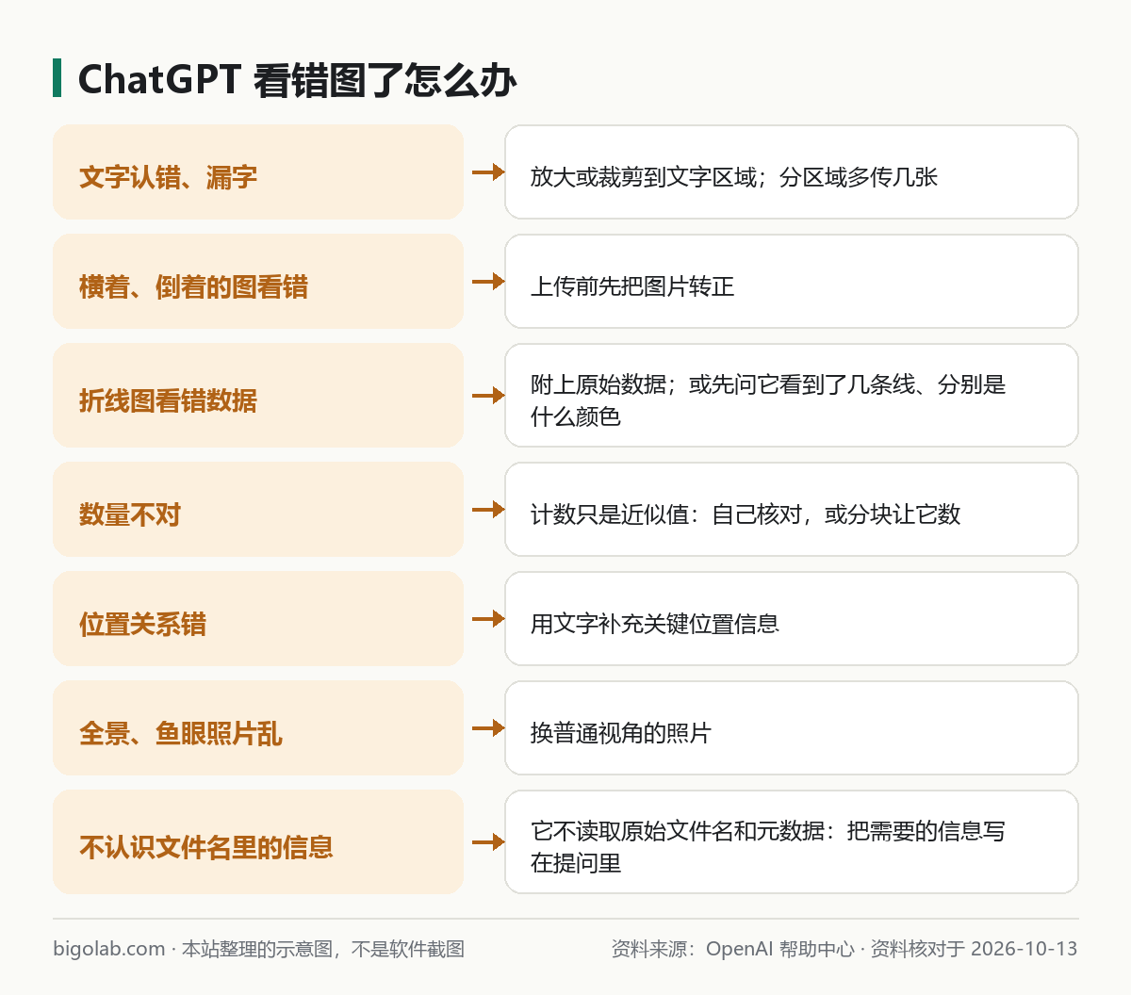This screenshot has height=995, width=1131.
Task: Click the title "ChatGPT 看错图了怎么办"
Action: coord(297,80)
